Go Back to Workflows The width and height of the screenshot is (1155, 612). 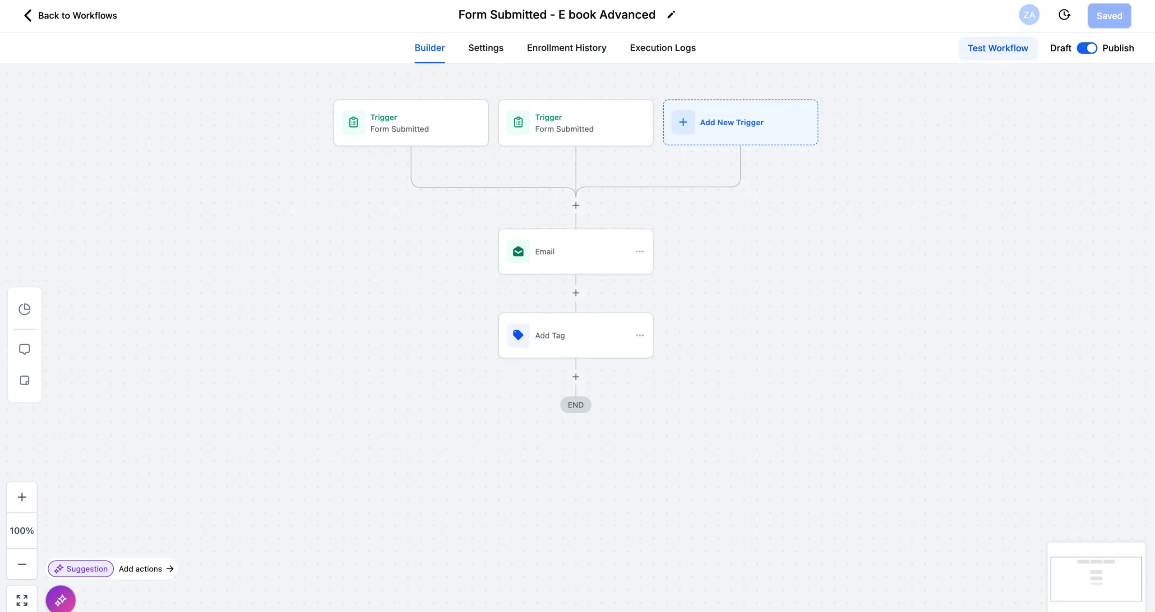pos(70,15)
